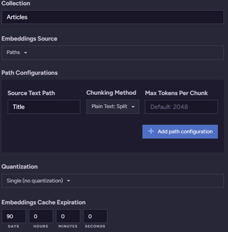Open the Plain Text: Split dropdown
The width and height of the screenshot is (228, 232).
point(113,107)
